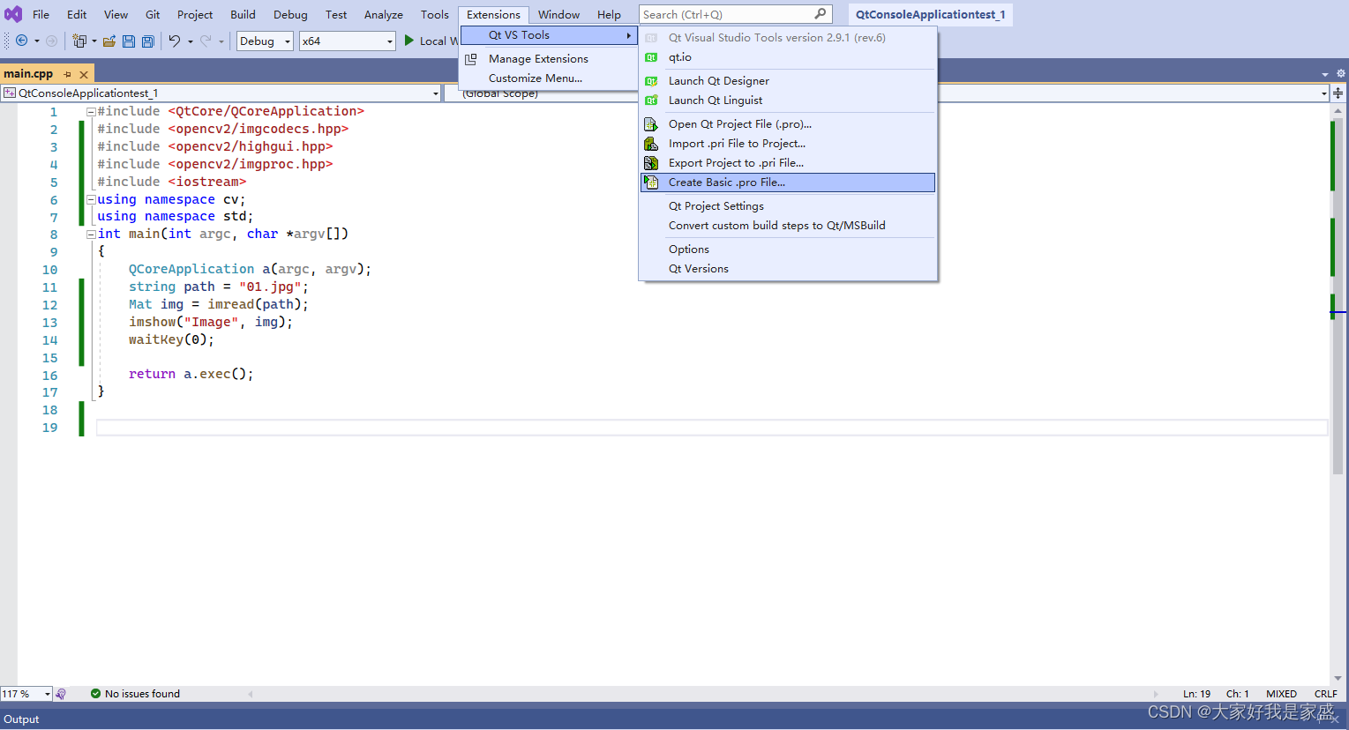
Task: Click the Create Basic .pro File icon
Action: point(651,182)
